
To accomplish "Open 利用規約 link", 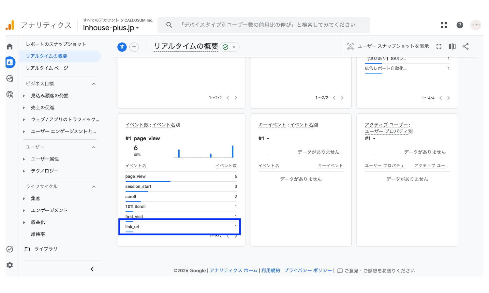I will 271,271.
